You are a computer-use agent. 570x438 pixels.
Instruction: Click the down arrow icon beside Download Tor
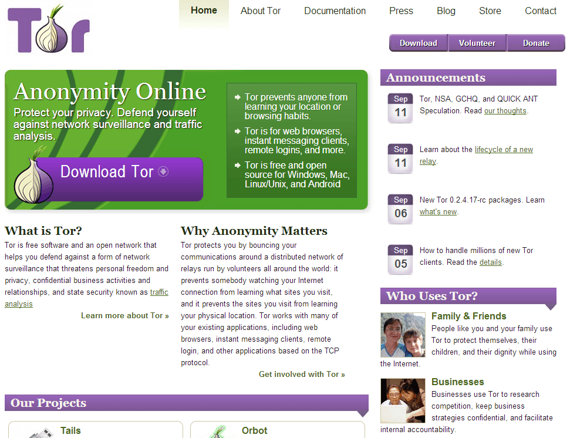pos(163,171)
